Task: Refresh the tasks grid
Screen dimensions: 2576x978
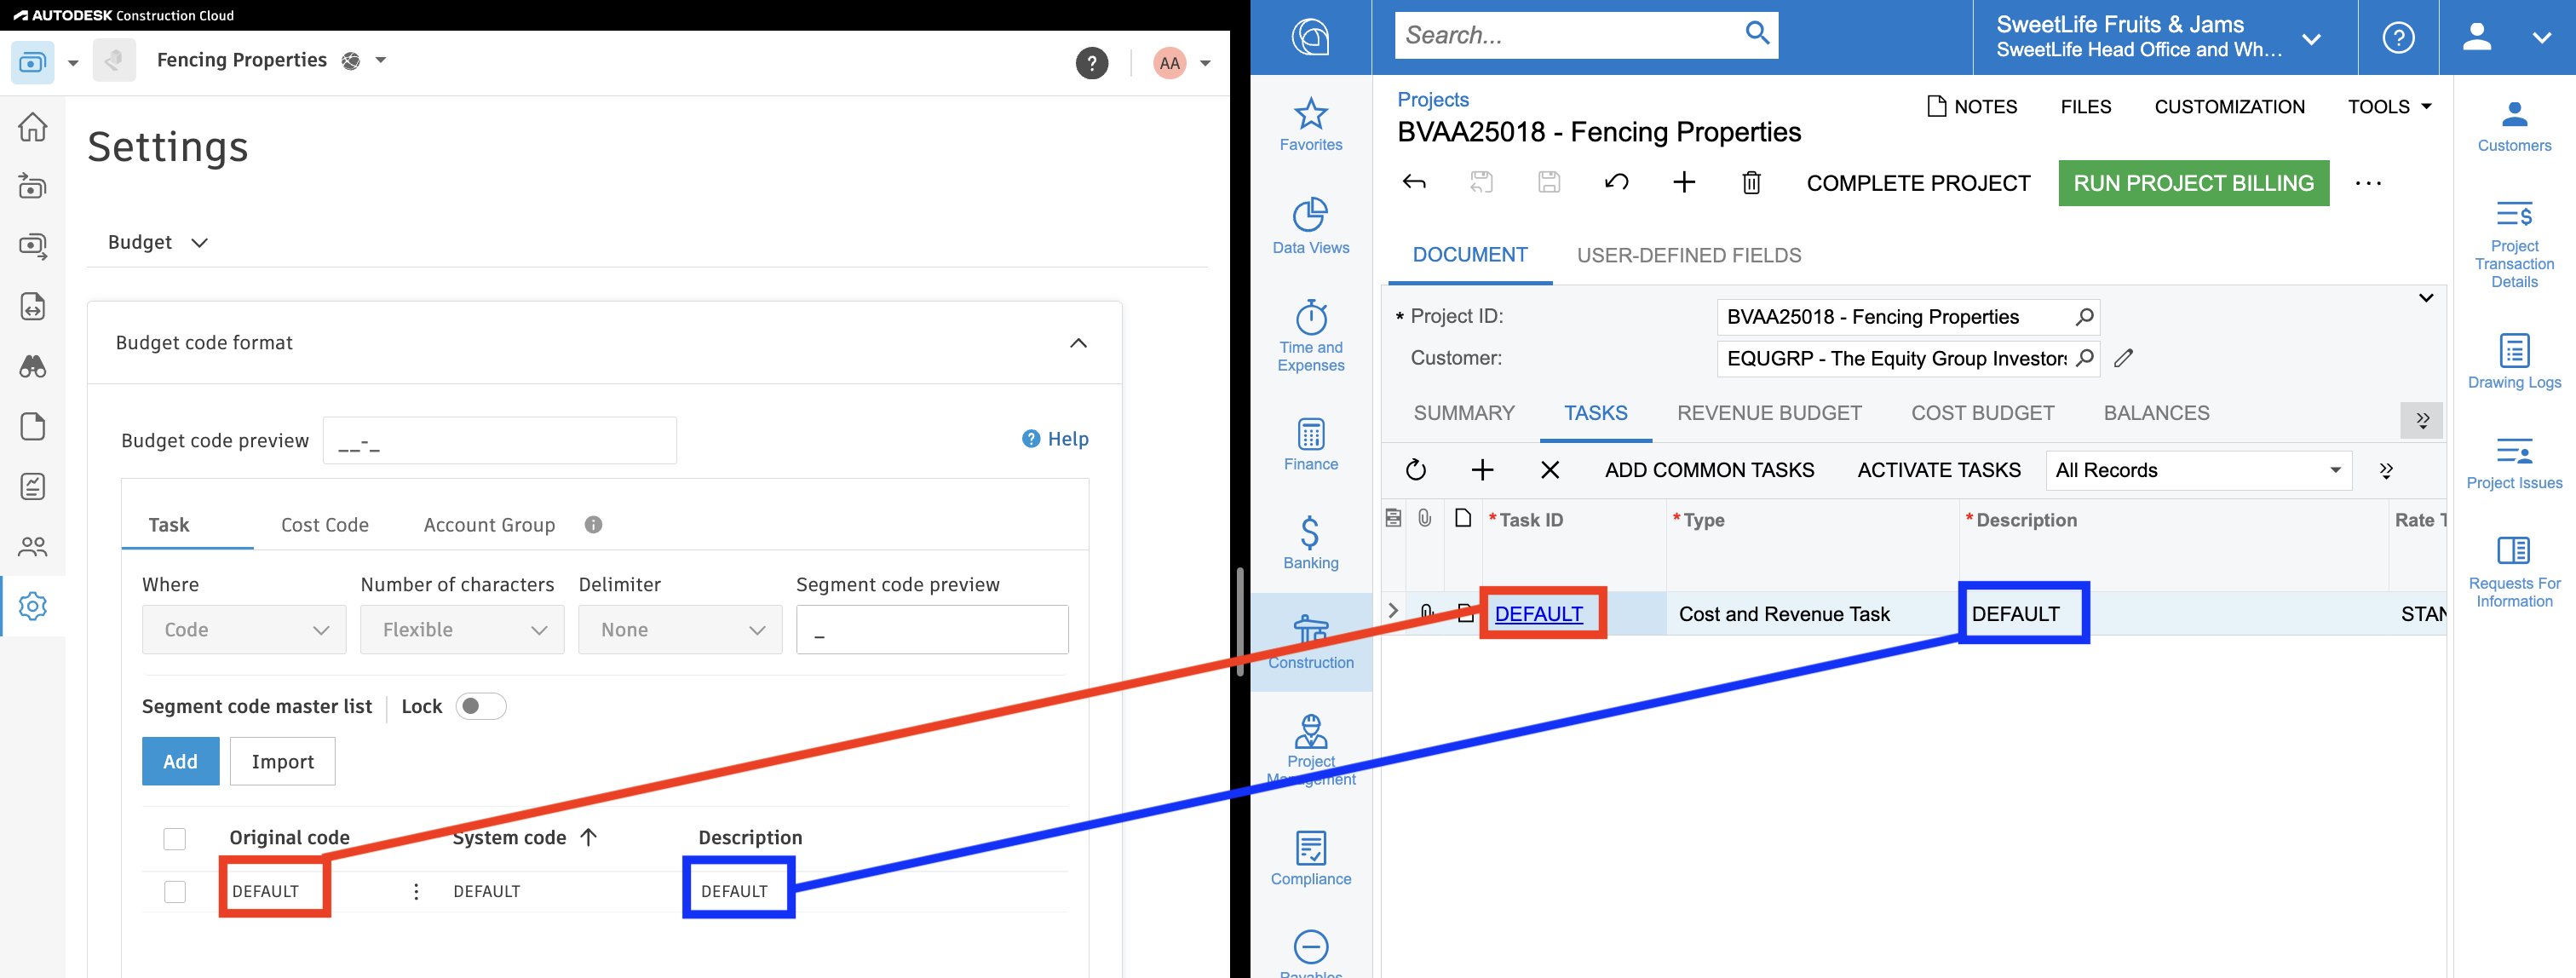Action: point(1415,470)
